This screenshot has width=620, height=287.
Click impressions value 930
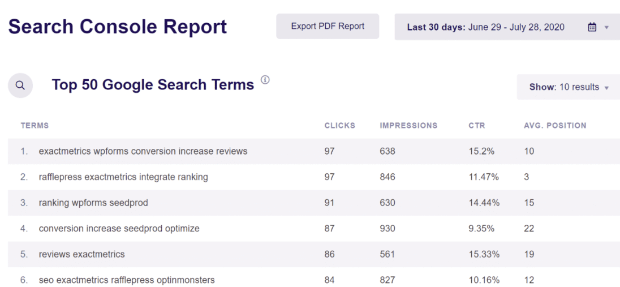click(387, 229)
